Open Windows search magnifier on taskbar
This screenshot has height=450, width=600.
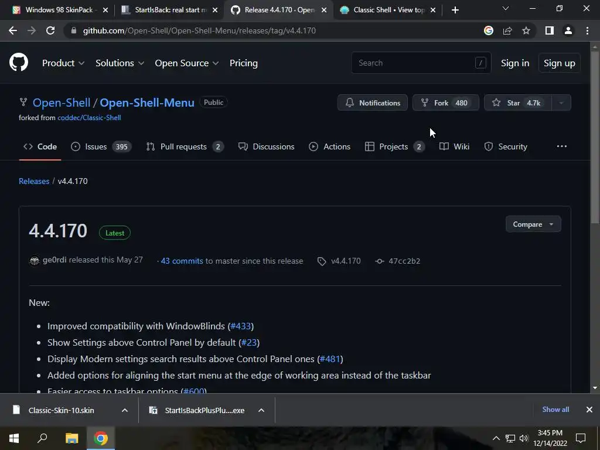coord(42,438)
